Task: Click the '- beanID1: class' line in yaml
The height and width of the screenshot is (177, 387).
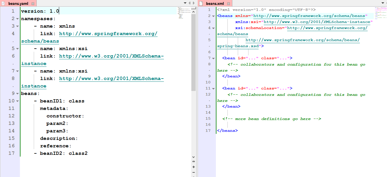Action: coord(59,101)
